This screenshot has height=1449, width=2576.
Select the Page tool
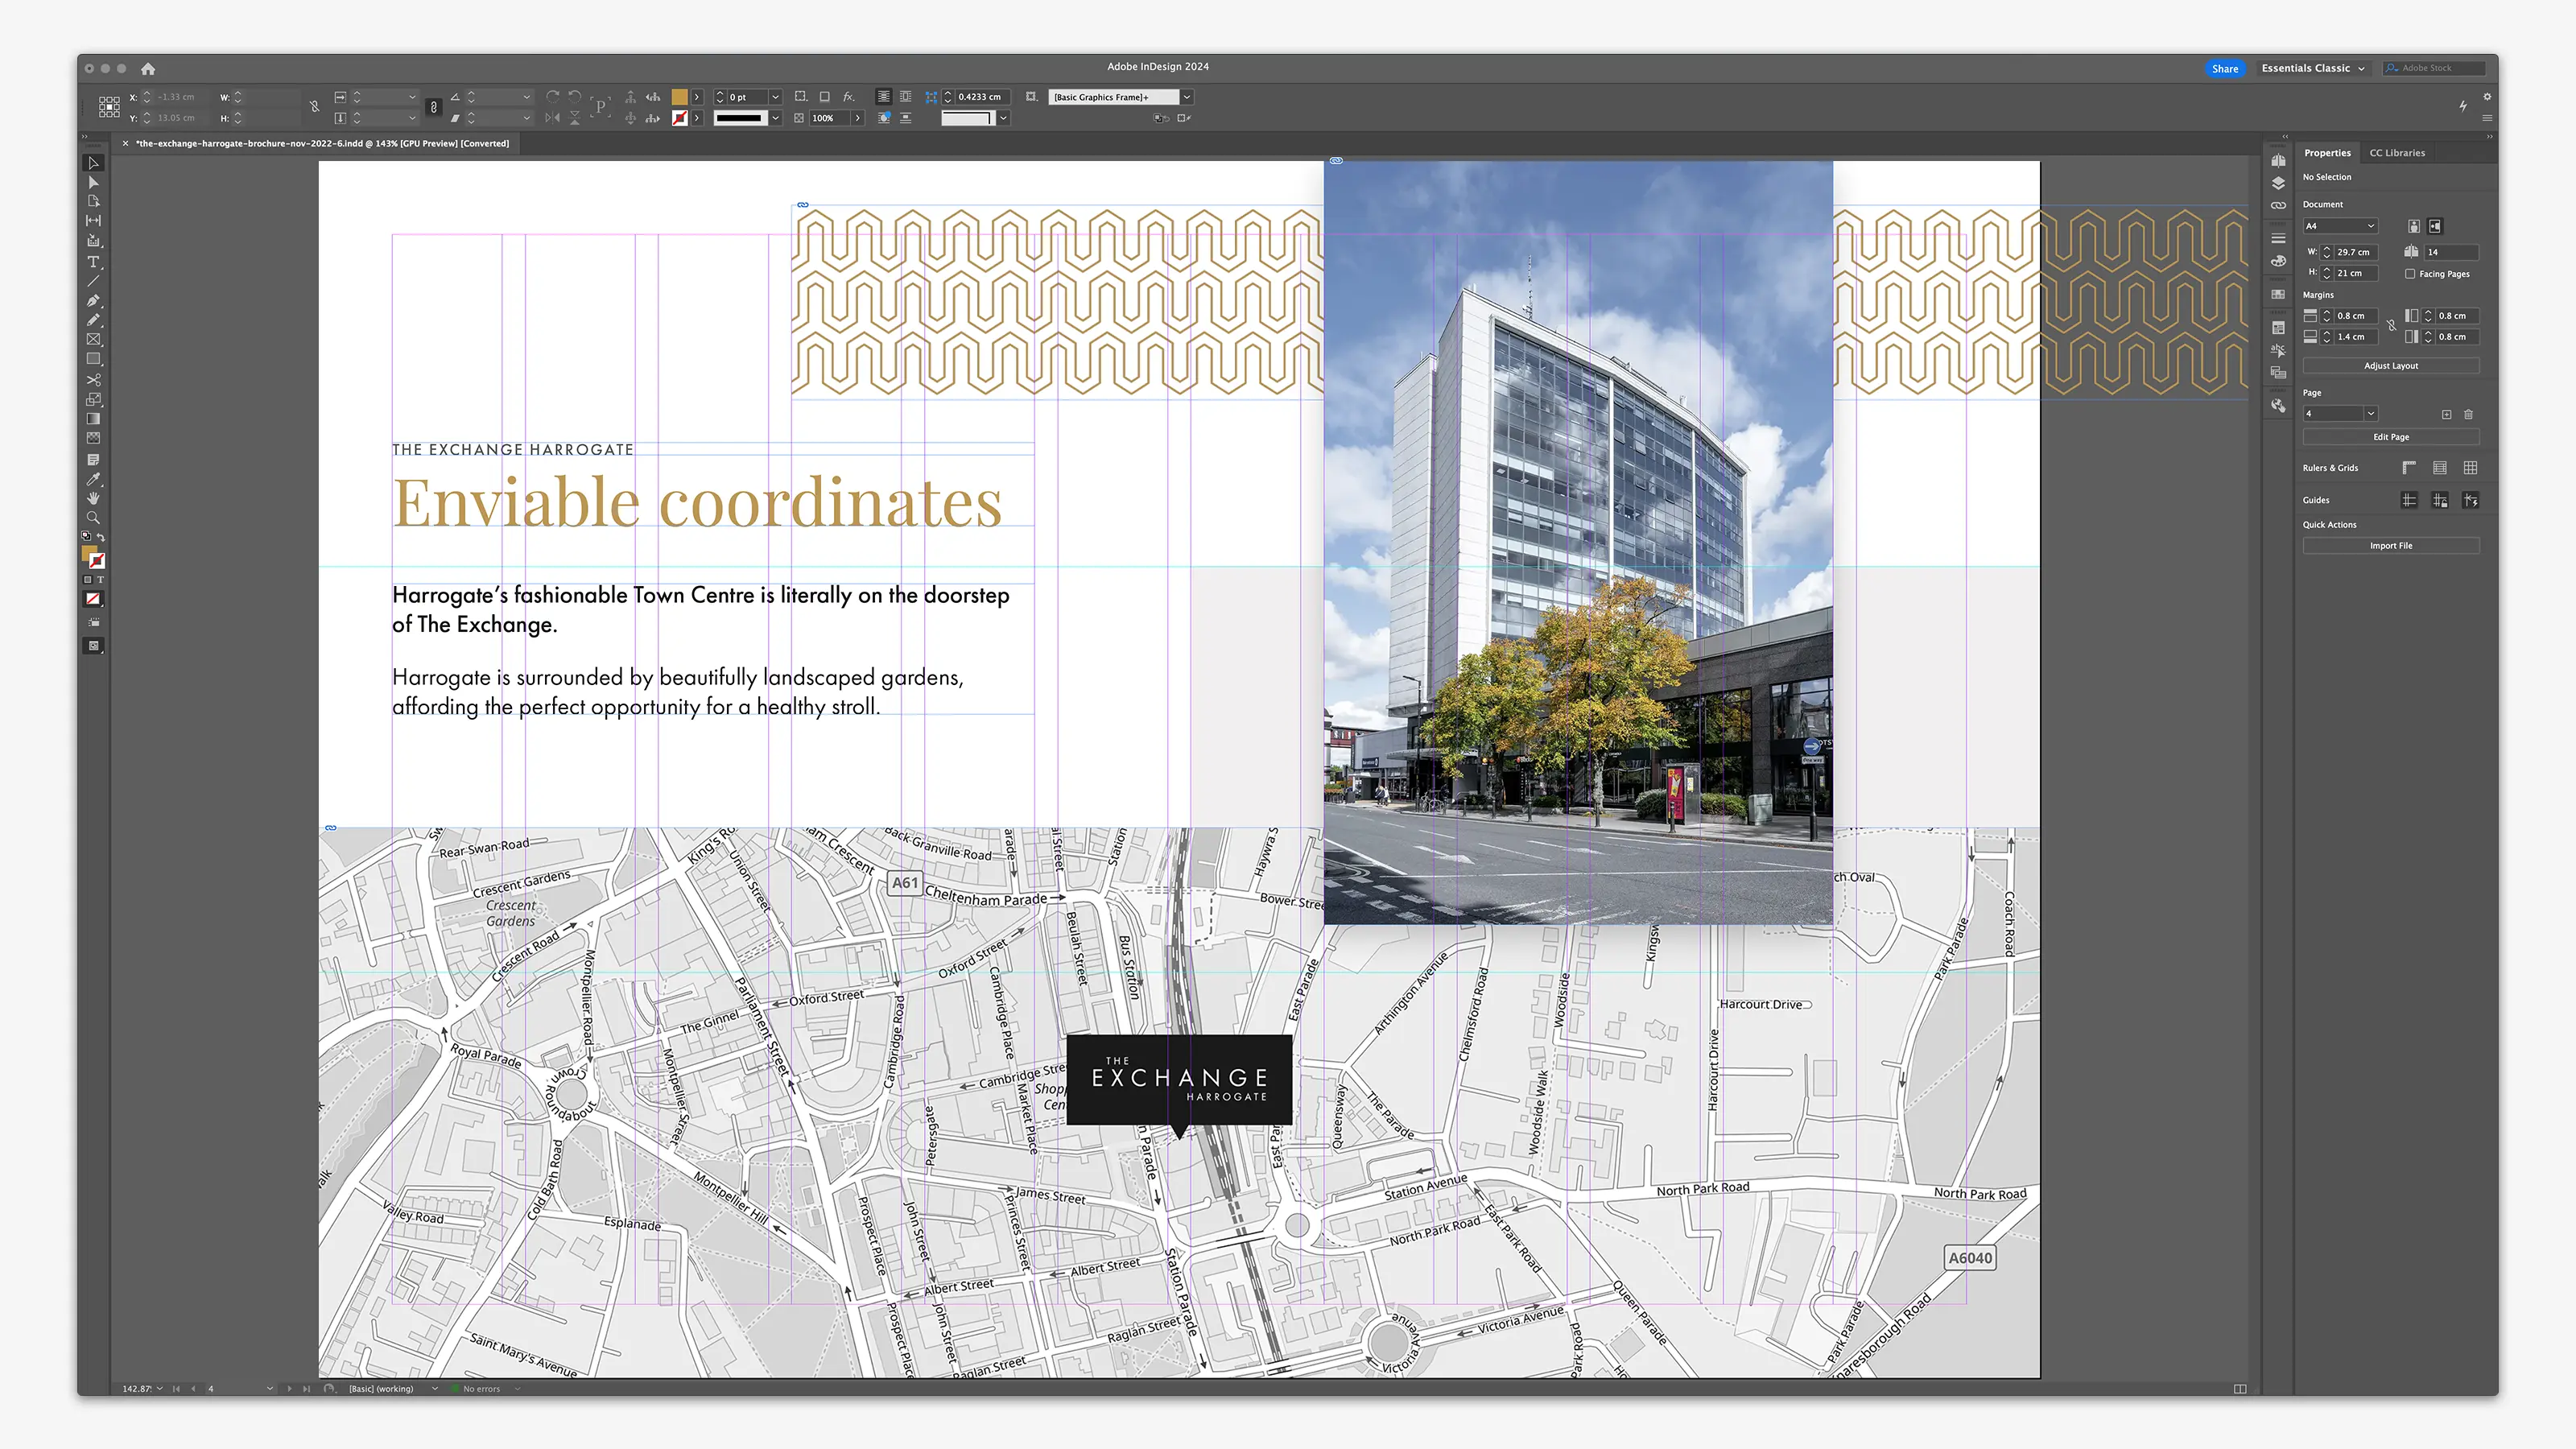[x=93, y=201]
